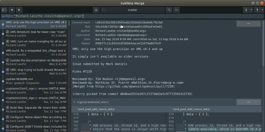Select commit 'Update the documentation on libobj2shlib'
This screenshot has width=265, height=132.
(34, 62)
